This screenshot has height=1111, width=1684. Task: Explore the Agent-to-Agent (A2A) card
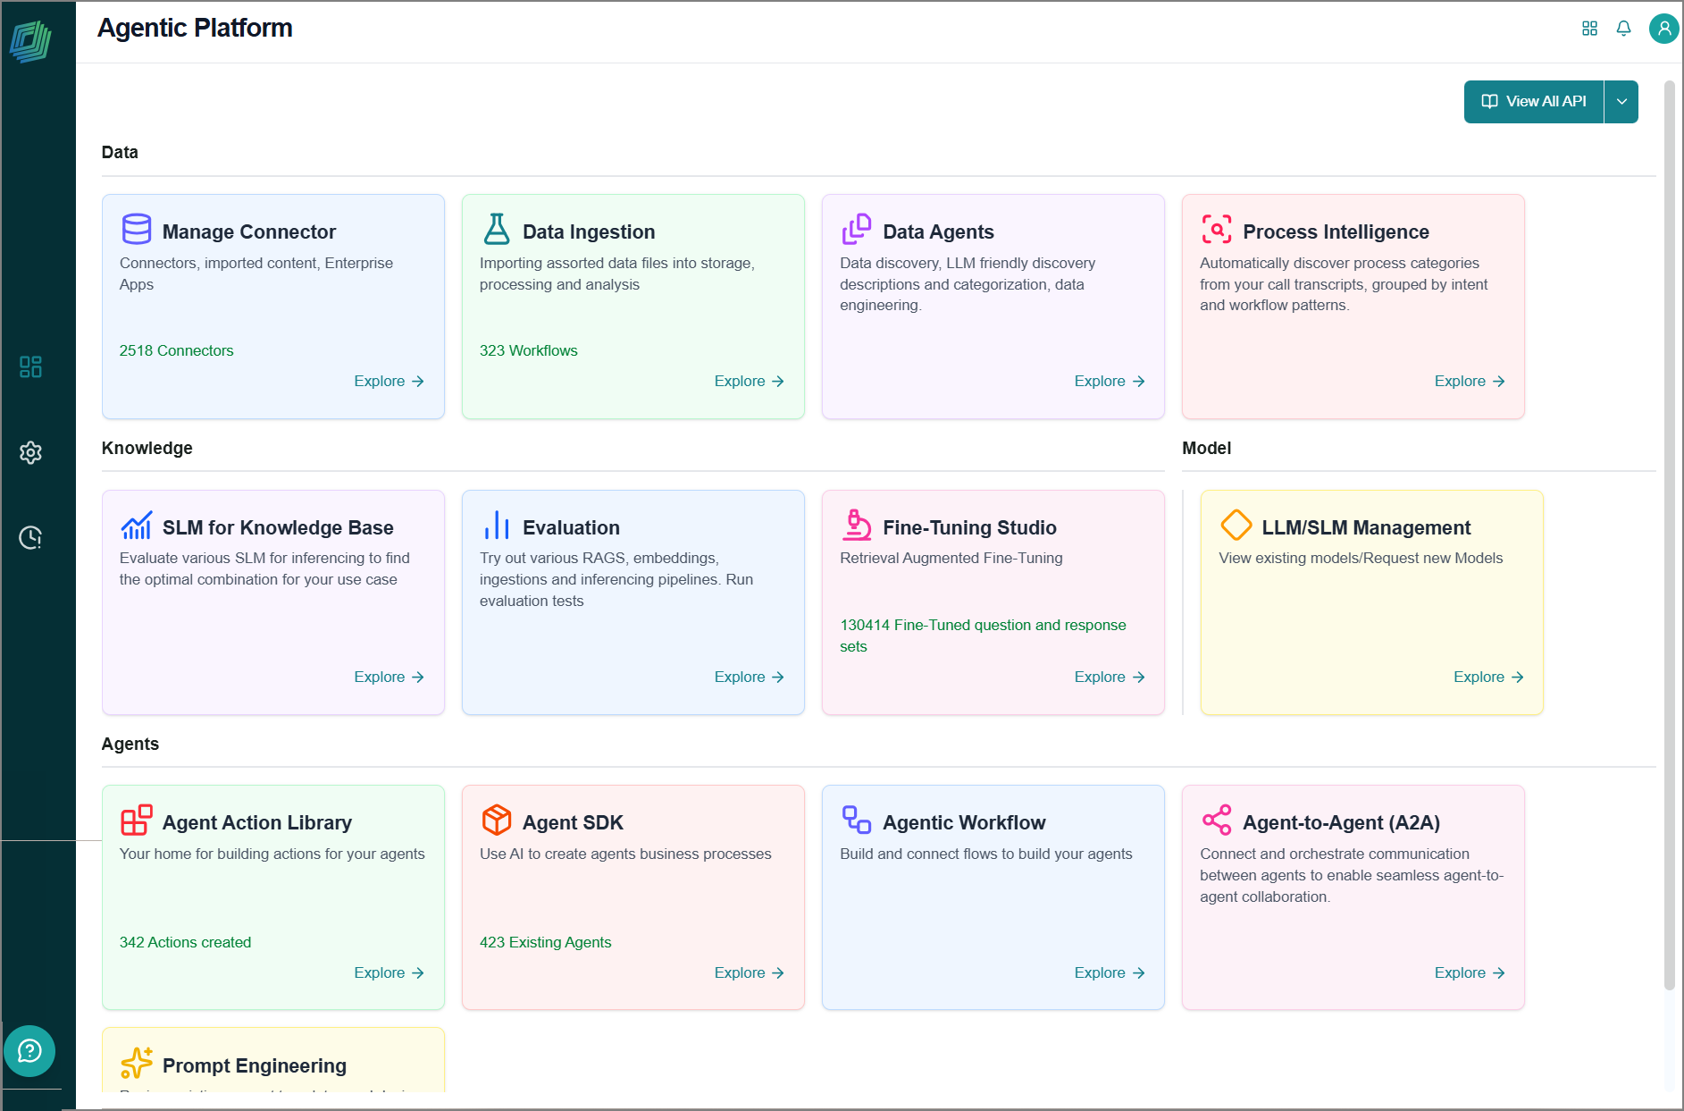[1470, 973]
